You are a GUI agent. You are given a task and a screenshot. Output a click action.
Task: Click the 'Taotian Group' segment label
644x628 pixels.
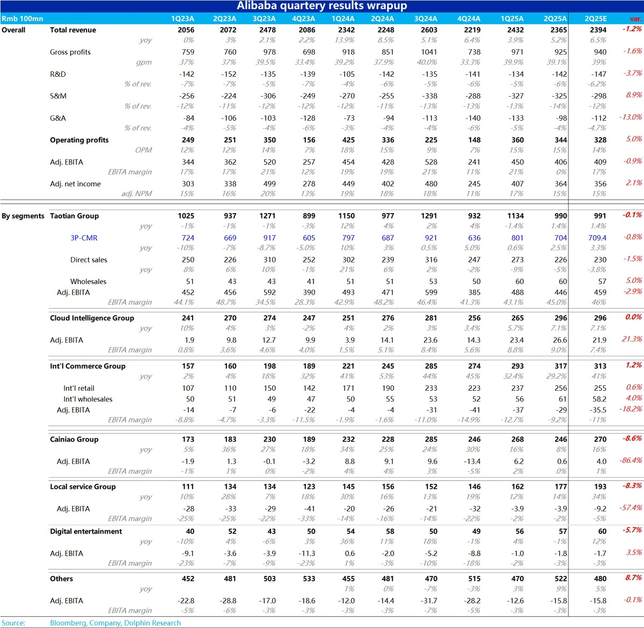point(75,216)
